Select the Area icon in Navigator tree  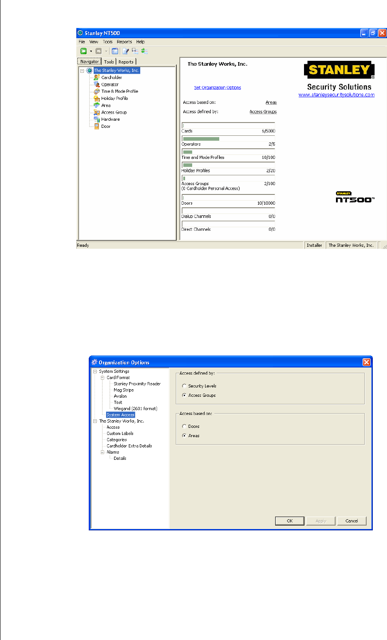coord(97,105)
